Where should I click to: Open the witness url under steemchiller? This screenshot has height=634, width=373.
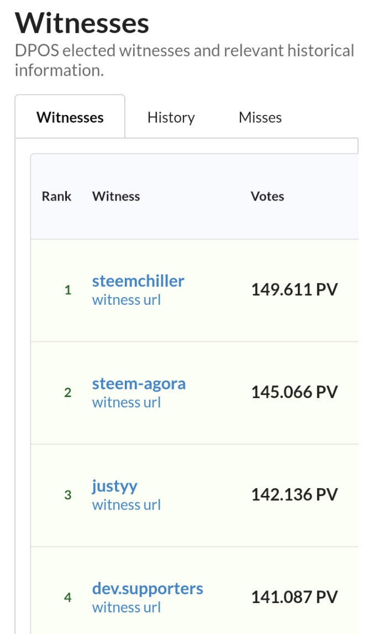(x=127, y=300)
